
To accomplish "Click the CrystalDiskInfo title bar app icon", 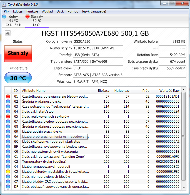I will 4,4.
